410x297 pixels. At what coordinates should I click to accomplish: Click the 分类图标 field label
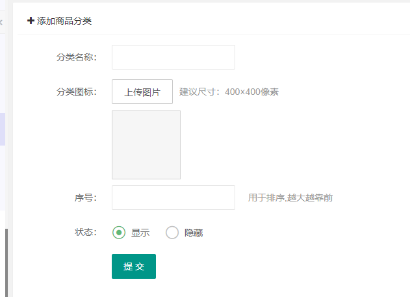[76, 92]
